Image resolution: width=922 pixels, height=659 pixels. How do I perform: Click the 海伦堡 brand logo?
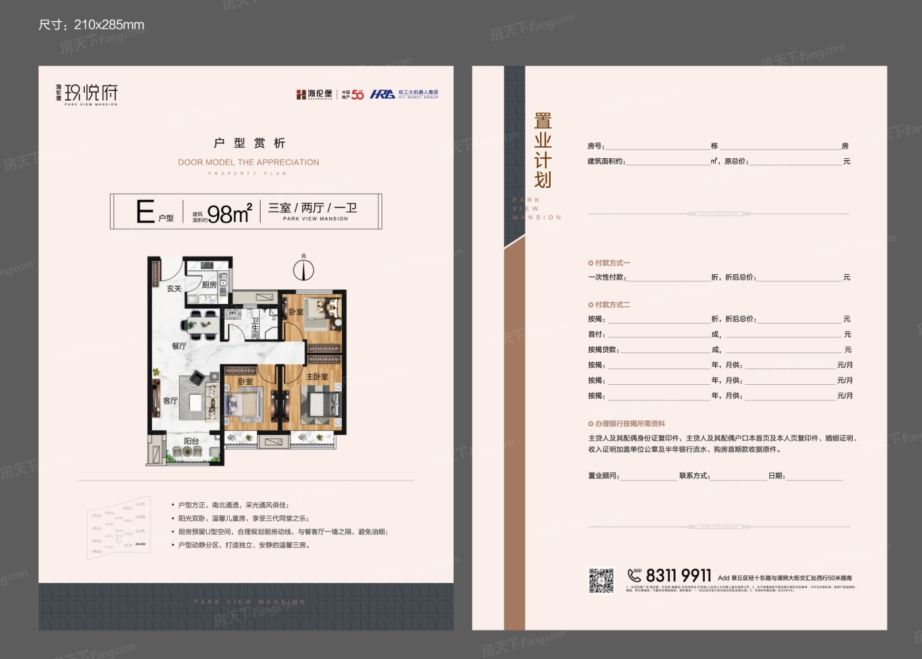pos(315,94)
